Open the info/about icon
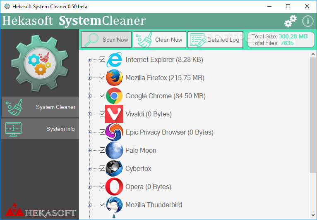 pyautogui.click(x=308, y=21)
